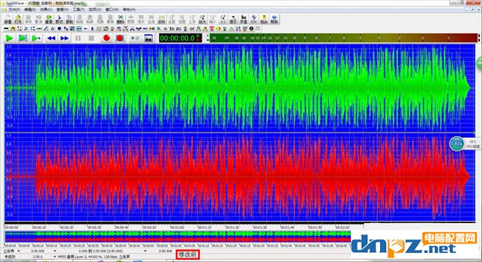
Task: Open the CDX audio extraction tool
Action: (254, 19)
